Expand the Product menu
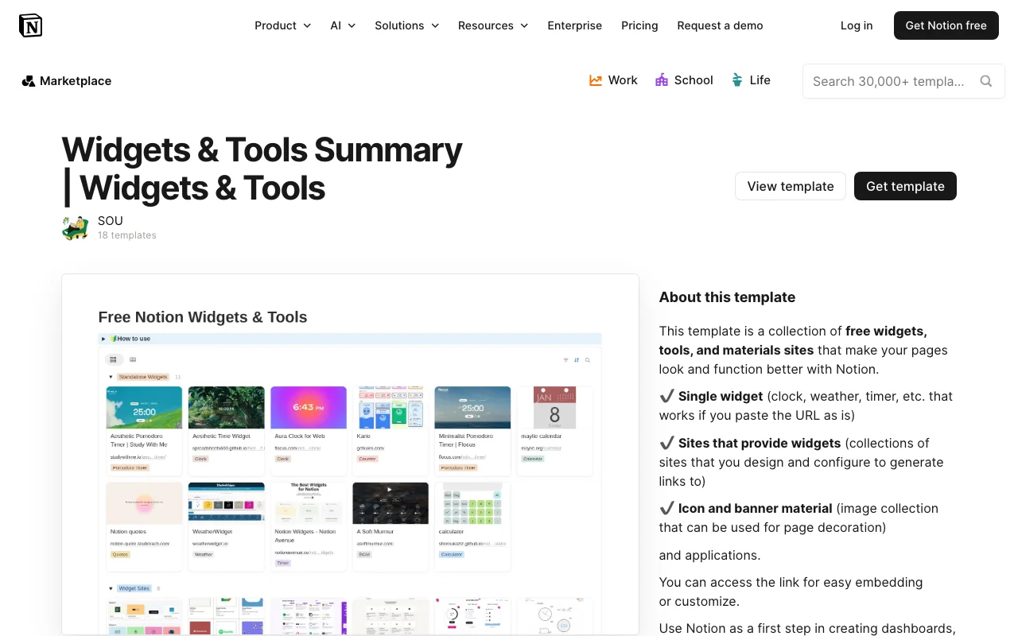 tap(282, 25)
